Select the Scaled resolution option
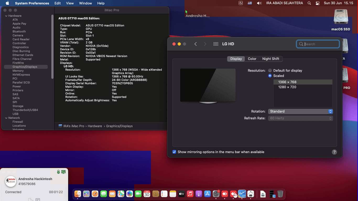Image resolution: width=358 pixels, height=201 pixels. [270, 76]
